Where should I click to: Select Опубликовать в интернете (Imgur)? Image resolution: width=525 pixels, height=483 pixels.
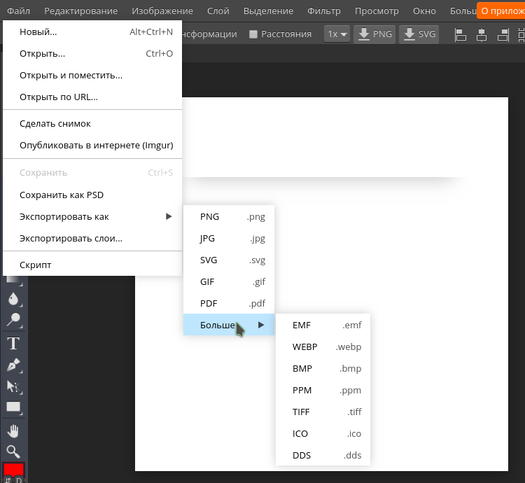(x=92, y=146)
